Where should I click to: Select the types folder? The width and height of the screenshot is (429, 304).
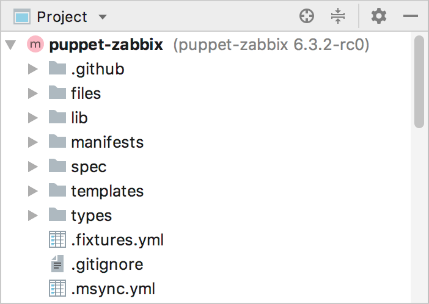91,215
